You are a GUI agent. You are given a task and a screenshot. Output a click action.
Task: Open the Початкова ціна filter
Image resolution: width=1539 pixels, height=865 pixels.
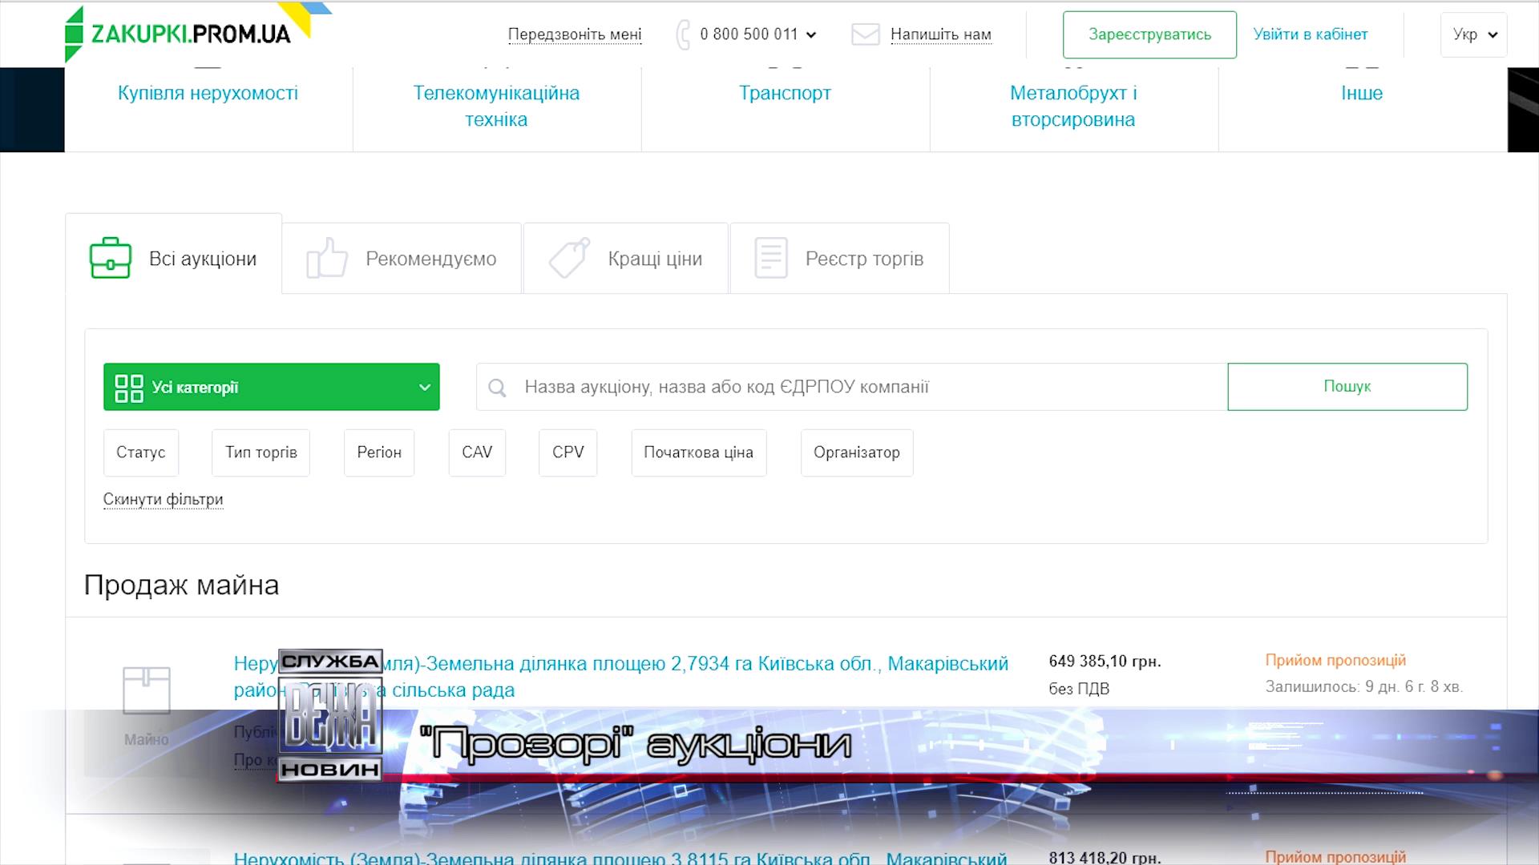[699, 453]
